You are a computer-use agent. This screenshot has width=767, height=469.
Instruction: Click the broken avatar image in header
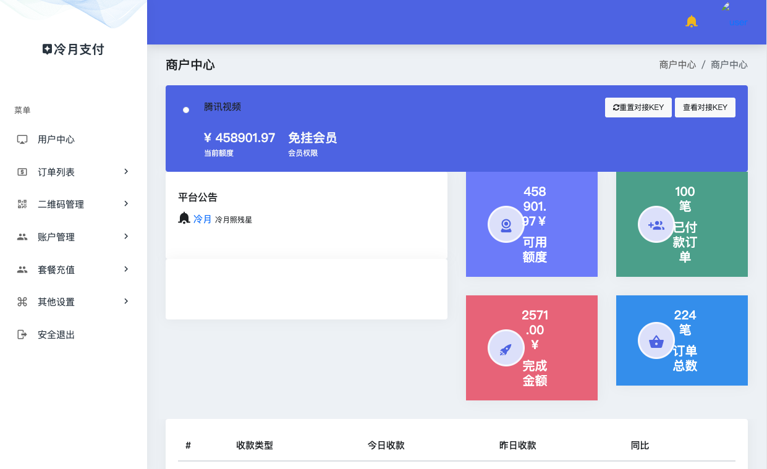click(726, 7)
